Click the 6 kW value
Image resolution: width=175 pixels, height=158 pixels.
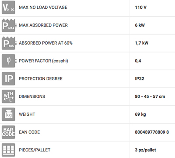[x=140, y=25]
